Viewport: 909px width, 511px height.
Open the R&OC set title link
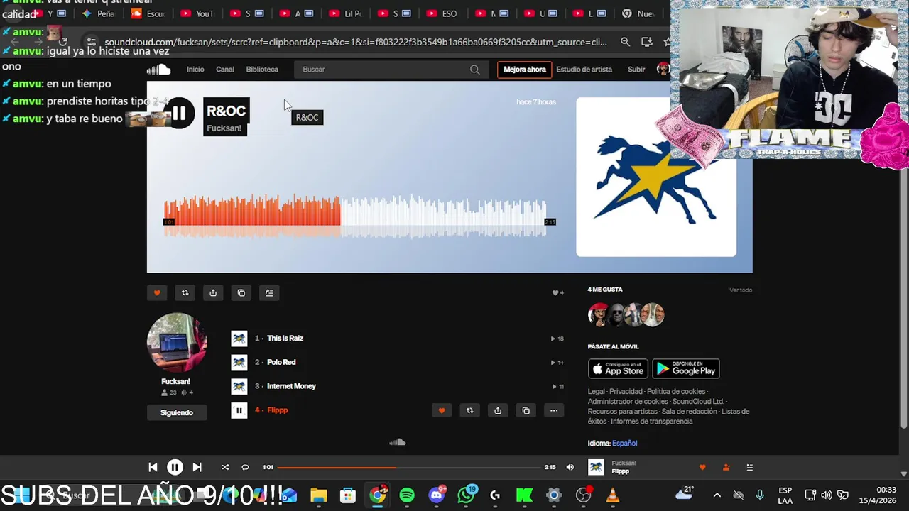(x=226, y=111)
